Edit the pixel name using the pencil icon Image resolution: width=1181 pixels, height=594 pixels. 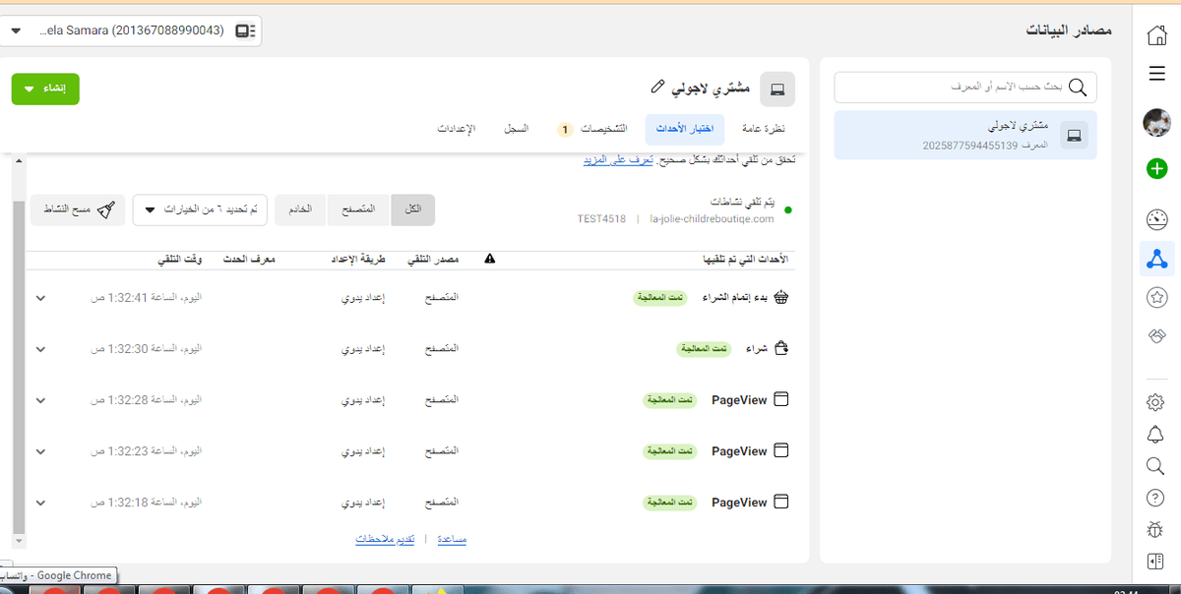click(656, 87)
